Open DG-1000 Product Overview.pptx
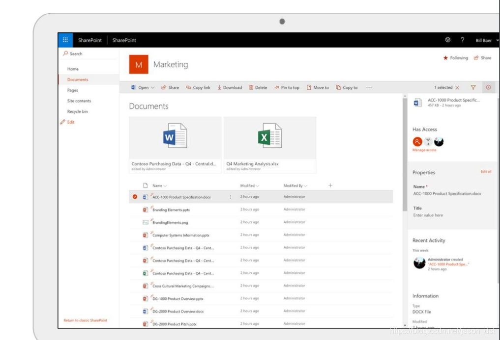Screen dimensions: 500x340 coord(178,299)
